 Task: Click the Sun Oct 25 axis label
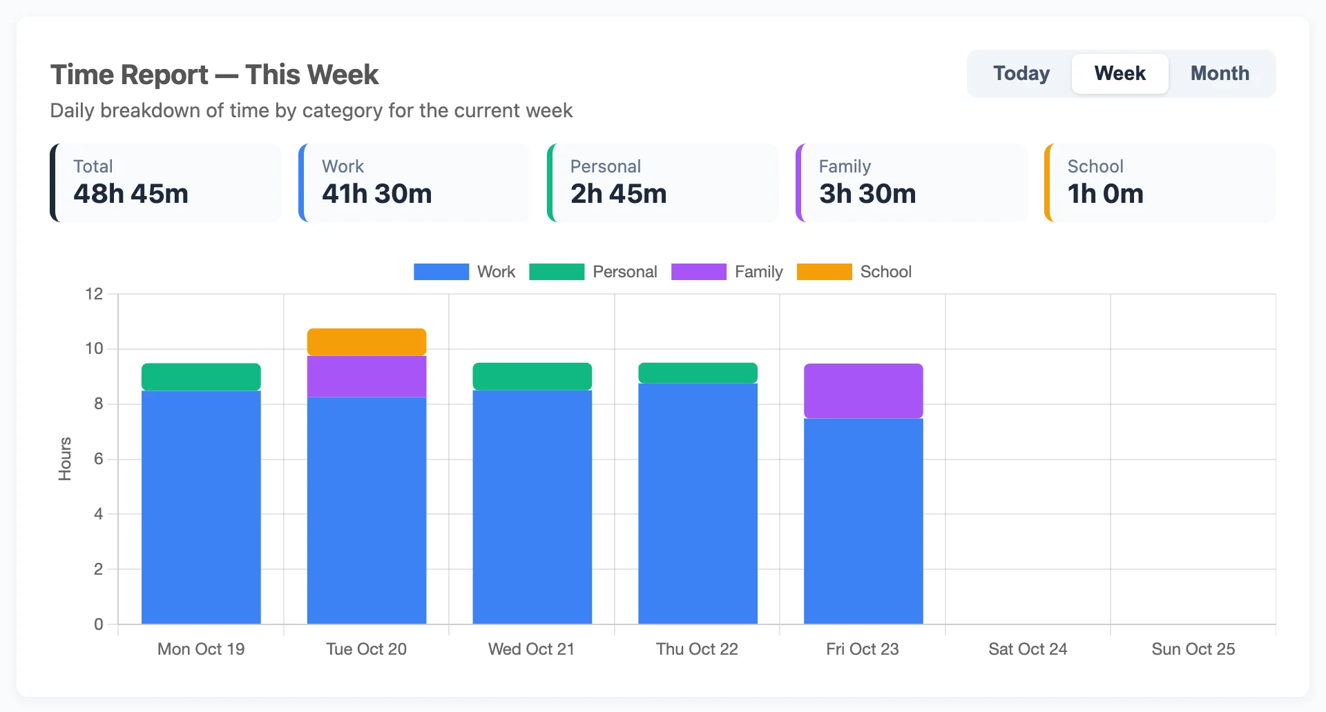click(x=1193, y=649)
